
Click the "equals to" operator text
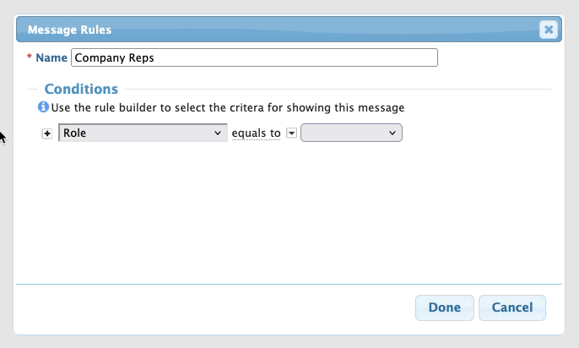coord(256,133)
